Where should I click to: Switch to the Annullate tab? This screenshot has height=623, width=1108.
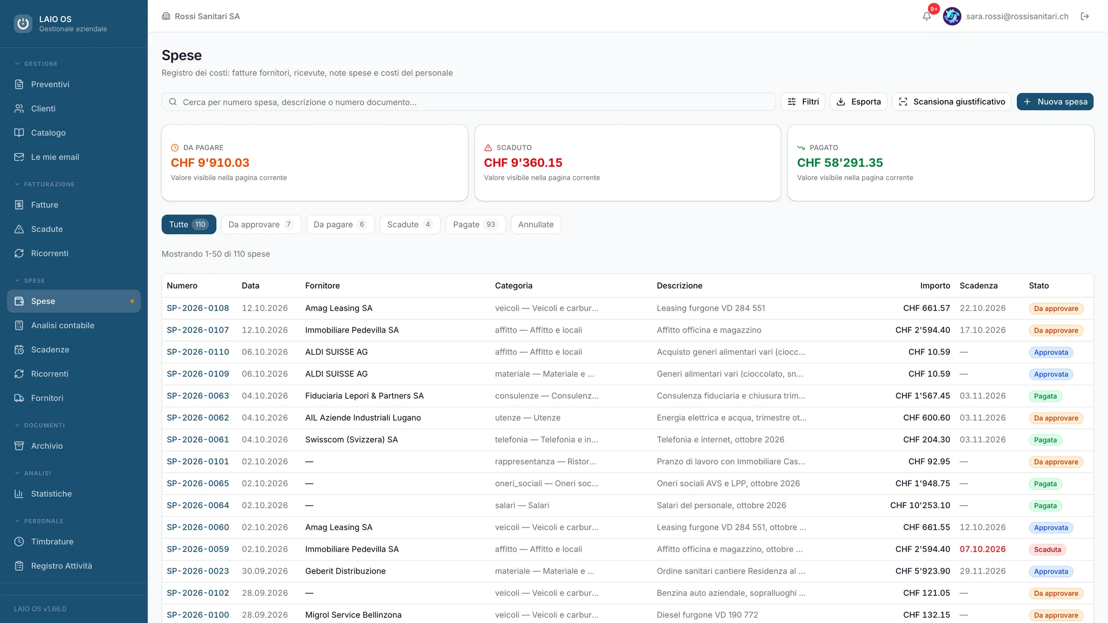(536, 224)
